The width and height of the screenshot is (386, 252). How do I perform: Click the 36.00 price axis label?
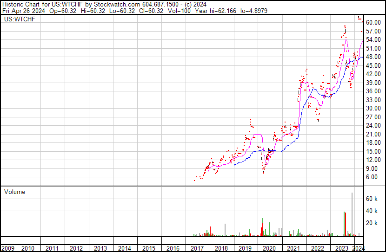click(373, 91)
